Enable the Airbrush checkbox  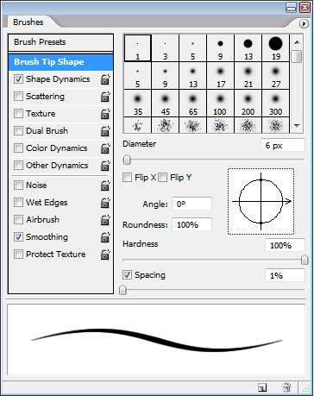18,220
